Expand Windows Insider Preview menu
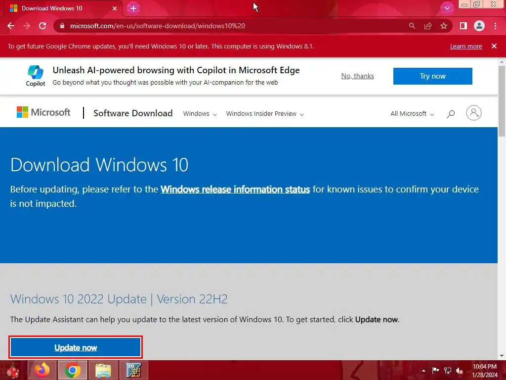The image size is (506, 380). tap(265, 114)
